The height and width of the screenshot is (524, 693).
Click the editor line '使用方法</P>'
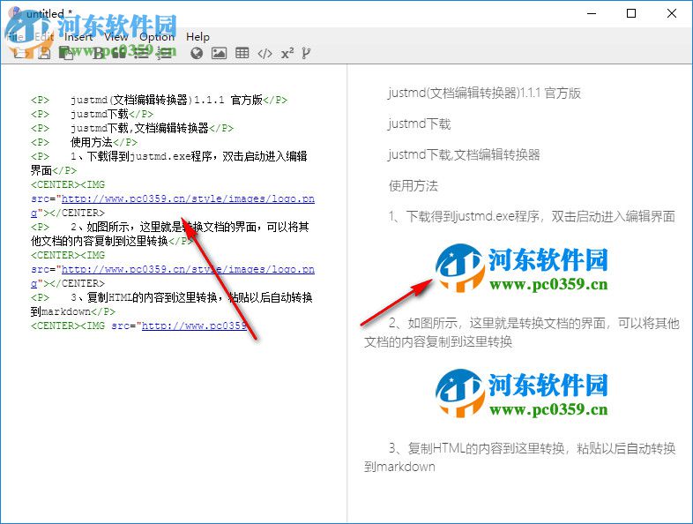(84, 142)
